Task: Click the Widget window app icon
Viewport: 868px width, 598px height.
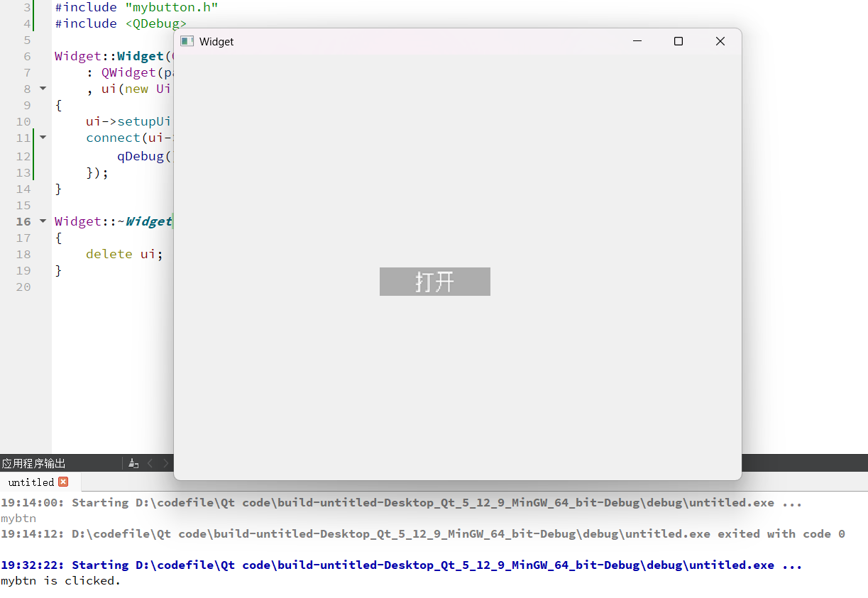Action: [187, 41]
